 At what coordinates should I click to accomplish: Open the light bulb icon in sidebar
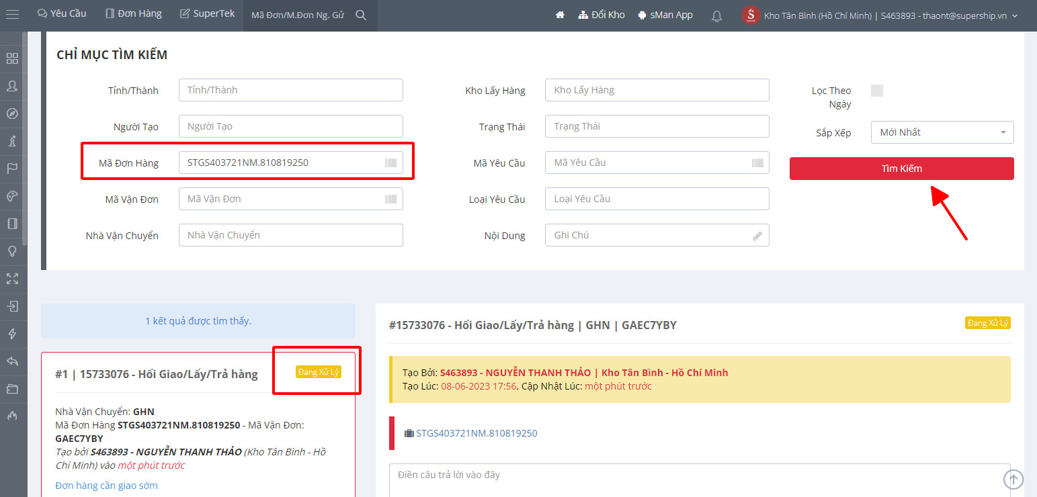pyautogui.click(x=12, y=251)
